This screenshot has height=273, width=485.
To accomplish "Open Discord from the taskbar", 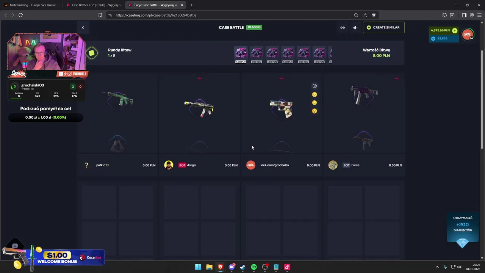I will (232, 267).
